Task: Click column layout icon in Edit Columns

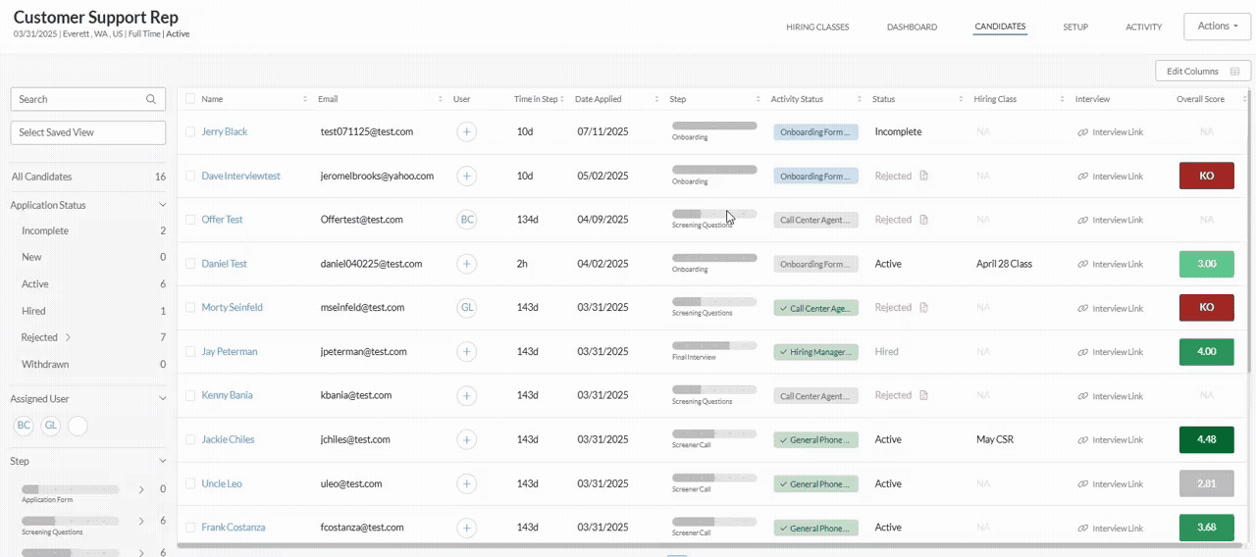Action: pyautogui.click(x=1234, y=71)
